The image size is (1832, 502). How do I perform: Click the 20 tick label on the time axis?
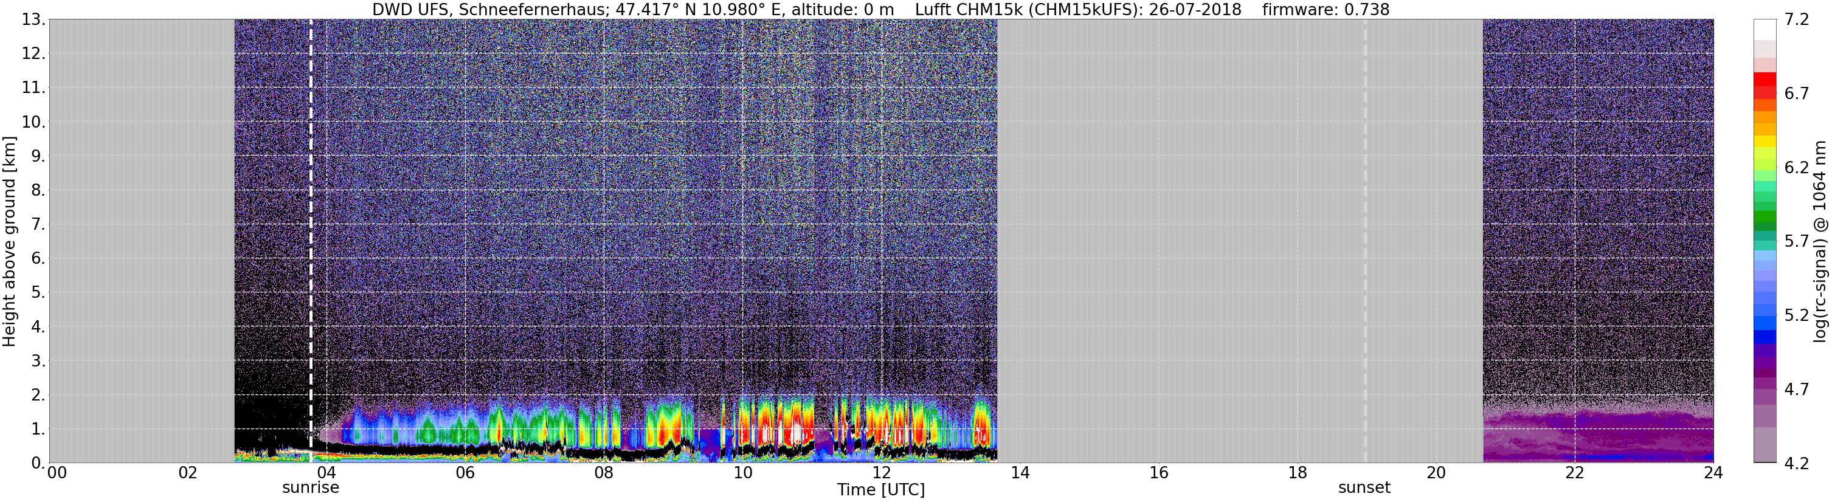pos(1436,473)
